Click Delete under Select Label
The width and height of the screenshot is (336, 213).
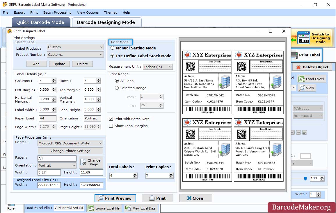click(83, 64)
